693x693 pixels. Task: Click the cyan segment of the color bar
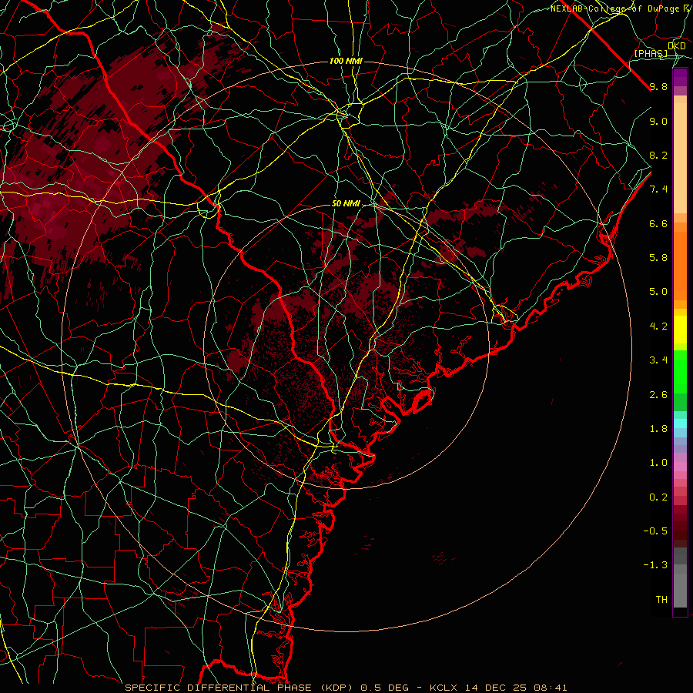680,423
